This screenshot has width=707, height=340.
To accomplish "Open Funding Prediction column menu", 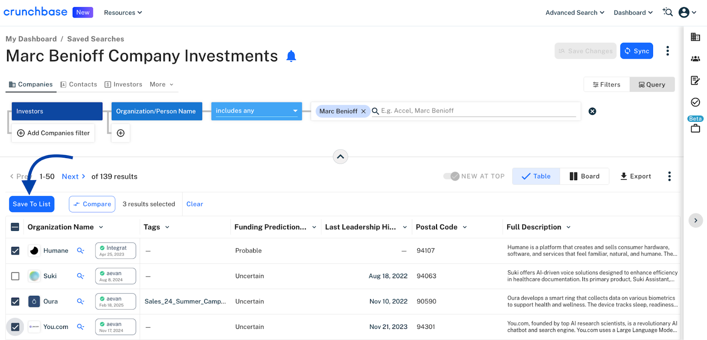I will [x=314, y=227].
